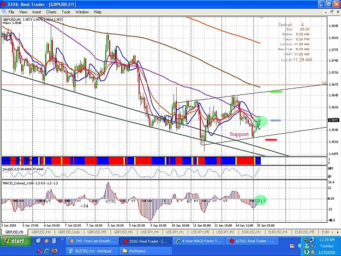Open the File menu
This screenshot has width=341, height=256.
tap(11, 12)
